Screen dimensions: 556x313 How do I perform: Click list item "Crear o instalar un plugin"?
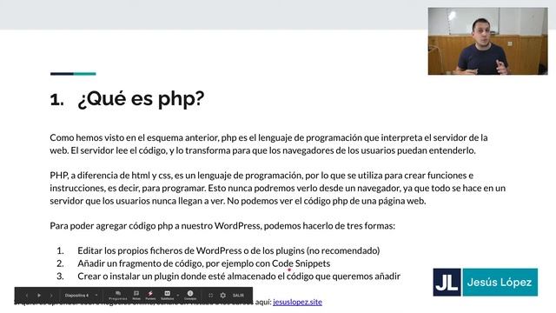tap(239, 276)
